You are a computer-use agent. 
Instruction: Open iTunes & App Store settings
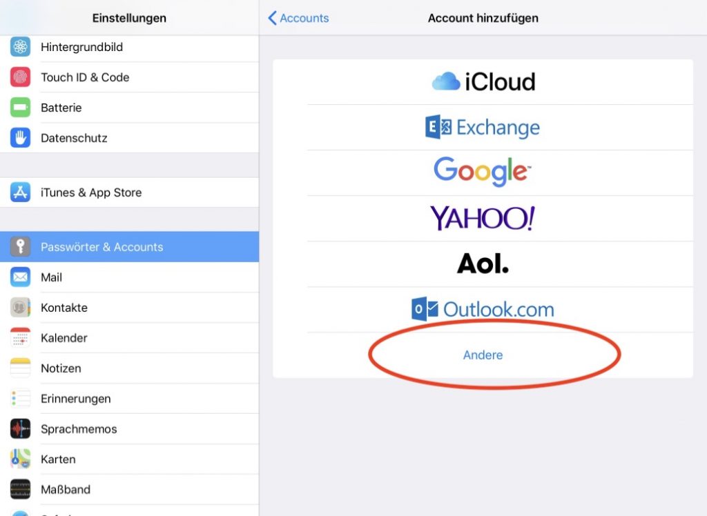[129, 192]
